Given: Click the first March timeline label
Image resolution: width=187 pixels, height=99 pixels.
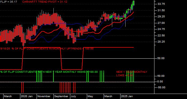Looking at the screenshot, I should (x=8, y=96).
